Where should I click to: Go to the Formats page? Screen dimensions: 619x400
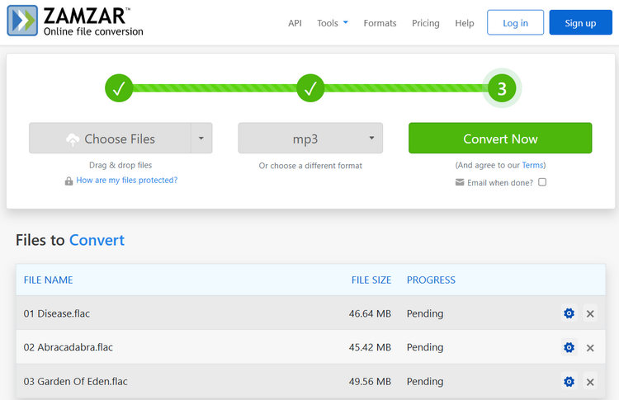click(380, 23)
